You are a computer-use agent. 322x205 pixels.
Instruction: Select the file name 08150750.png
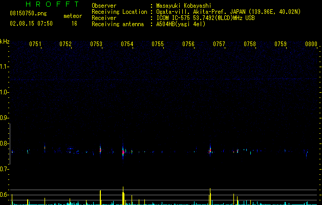[28, 14]
